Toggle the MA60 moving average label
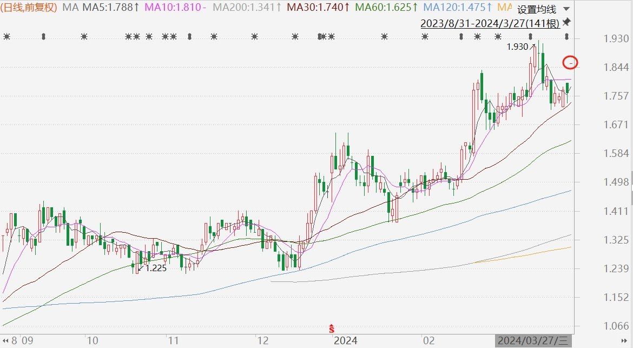633x348 pixels. [385, 8]
